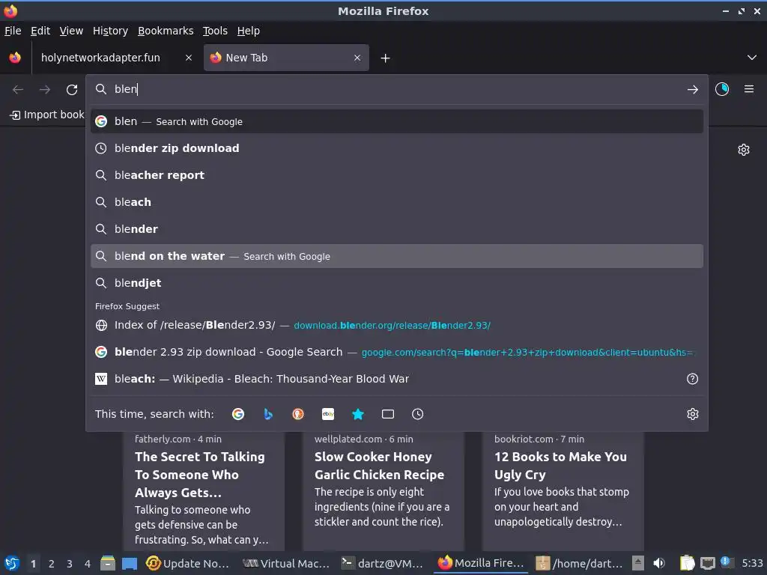Open clipboard manager icon in system tray
767x575 pixels.
(x=688, y=563)
